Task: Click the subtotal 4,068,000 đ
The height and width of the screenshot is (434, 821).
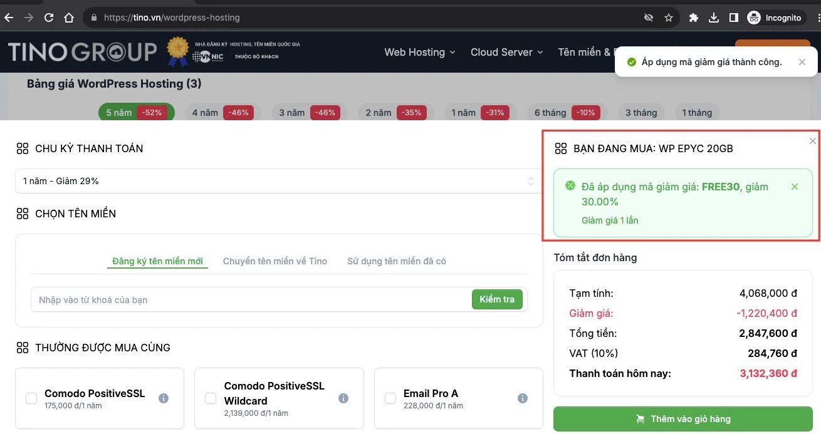Action: pos(768,293)
